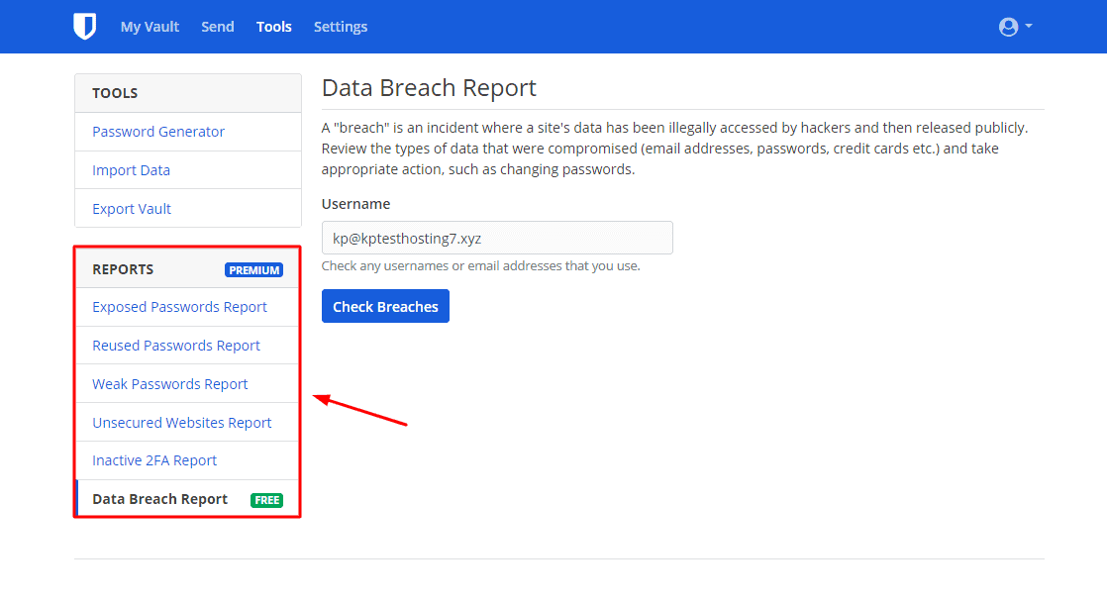Go to My Vault tab
This screenshot has height=604, width=1107.
(150, 27)
